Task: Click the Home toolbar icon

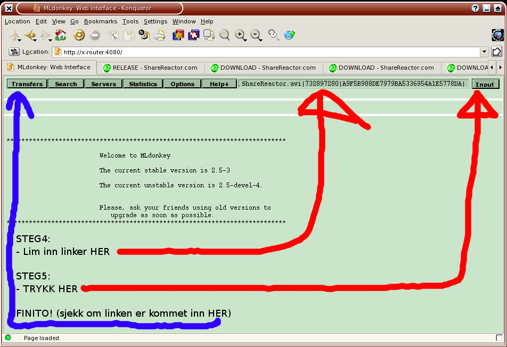Action: point(61,36)
